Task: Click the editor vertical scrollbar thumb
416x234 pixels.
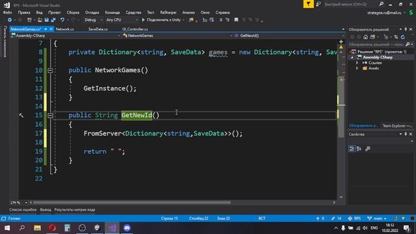Action: [x=341, y=107]
